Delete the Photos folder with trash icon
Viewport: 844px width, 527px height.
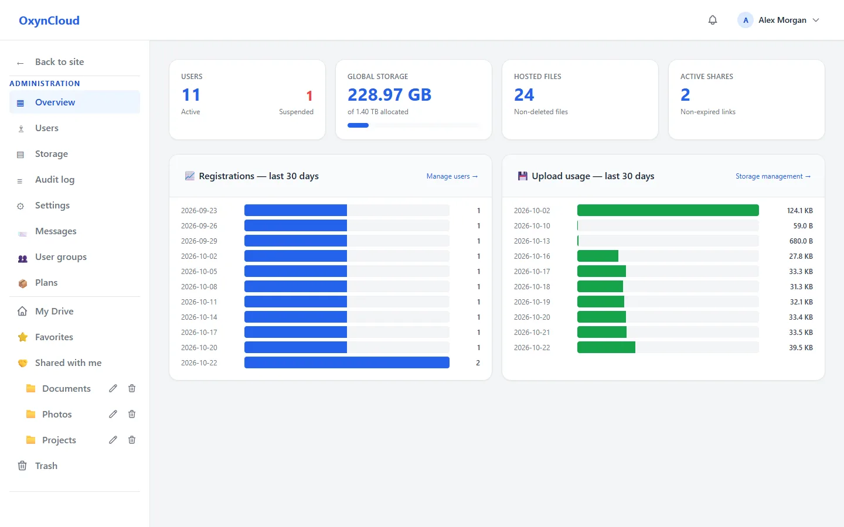pos(132,414)
